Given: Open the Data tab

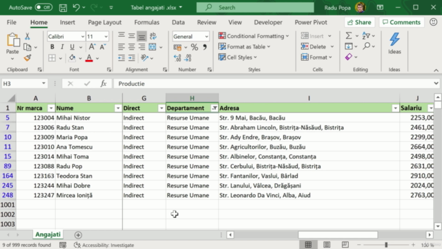Looking at the screenshot, I should point(178,22).
